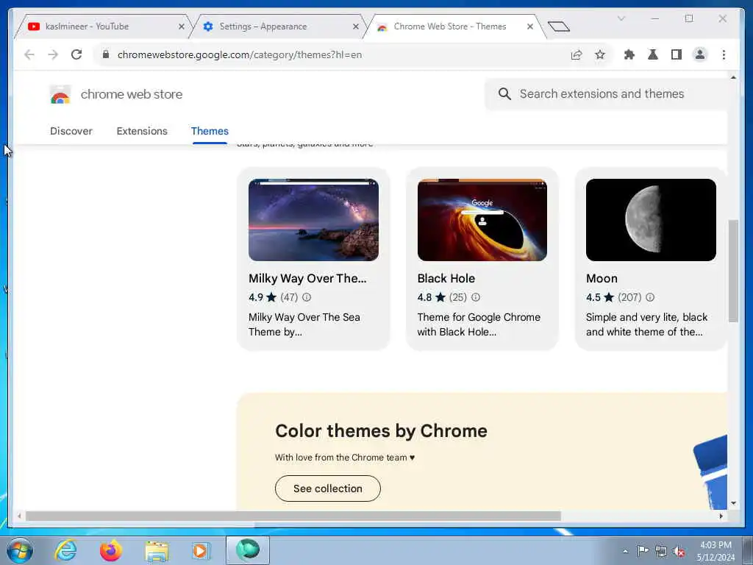This screenshot has width=753, height=565.
Task: Open the taskbar clock showing 4:03 PM
Action: click(x=715, y=551)
